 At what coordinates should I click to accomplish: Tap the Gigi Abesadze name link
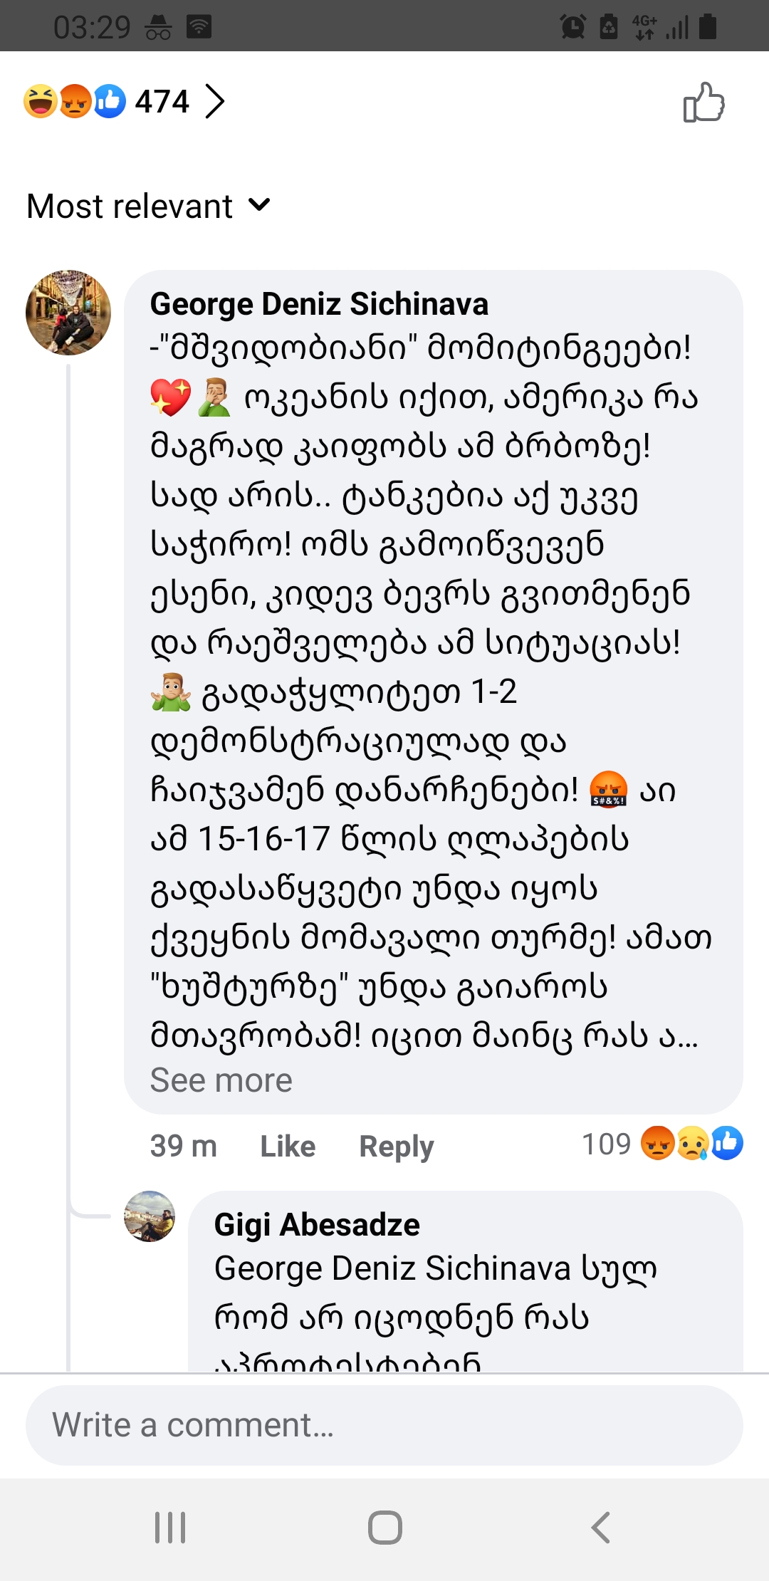(317, 1225)
